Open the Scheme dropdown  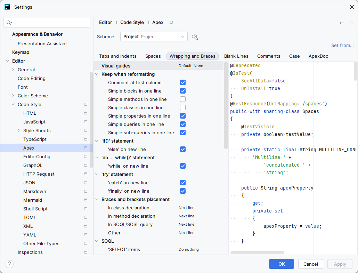pyautogui.click(x=154, y=37)
